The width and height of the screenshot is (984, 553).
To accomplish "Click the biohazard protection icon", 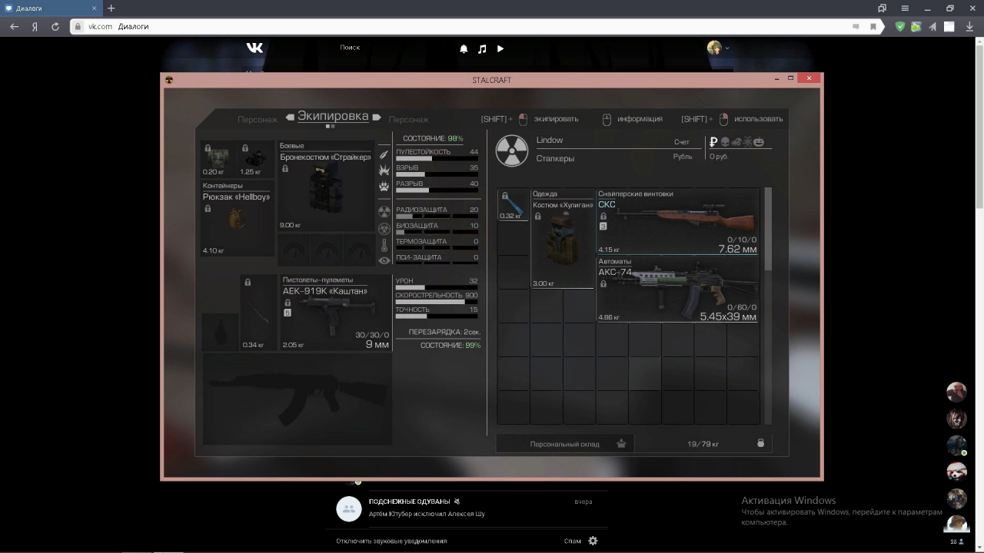I will tap(384, 228).
